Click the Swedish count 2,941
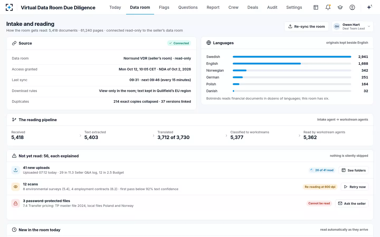 363,57
